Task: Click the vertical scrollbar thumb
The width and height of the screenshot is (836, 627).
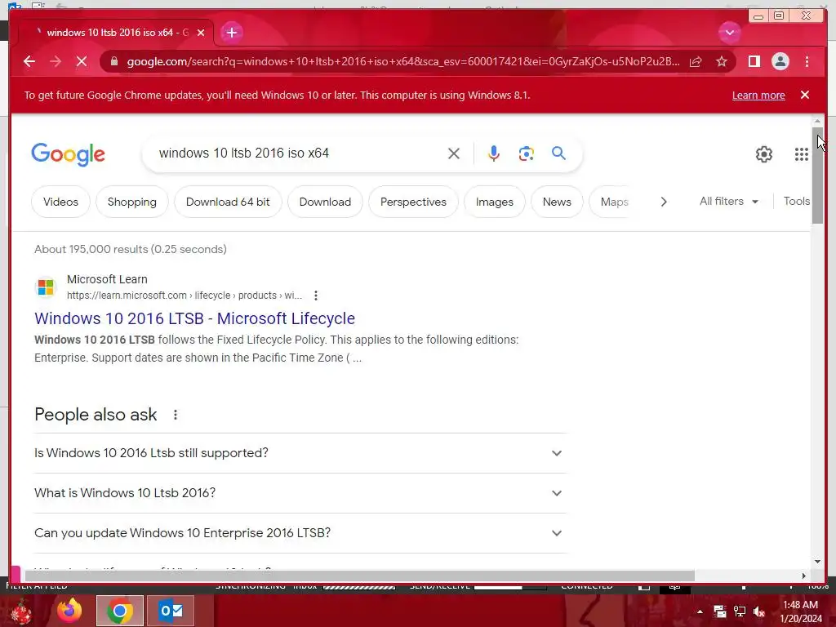Action: point(817,176)
